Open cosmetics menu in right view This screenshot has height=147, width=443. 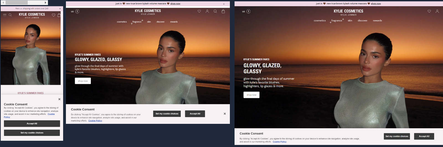(320, 21)
